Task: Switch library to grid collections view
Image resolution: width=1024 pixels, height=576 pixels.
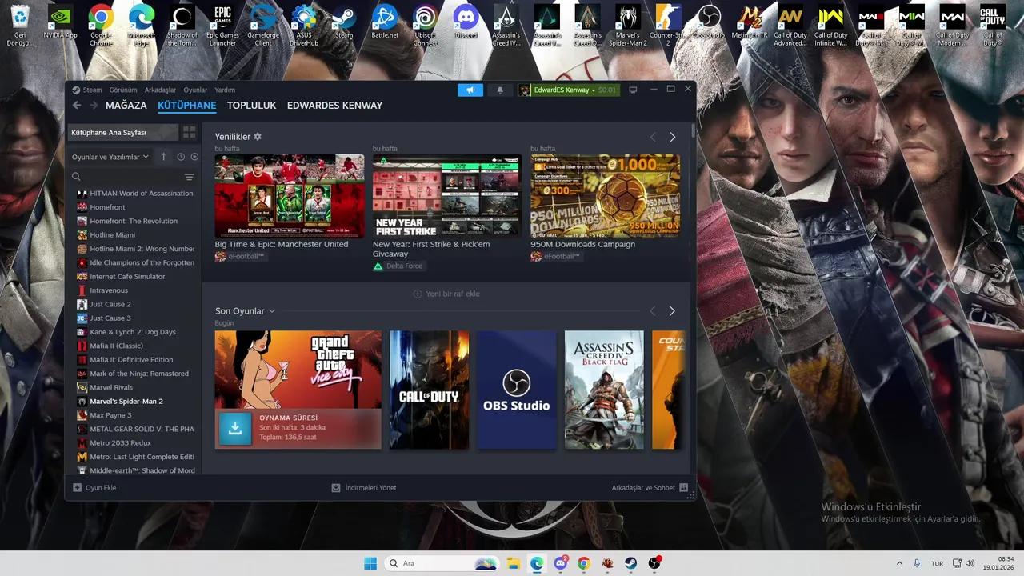Action: click(x=189, y=132)
